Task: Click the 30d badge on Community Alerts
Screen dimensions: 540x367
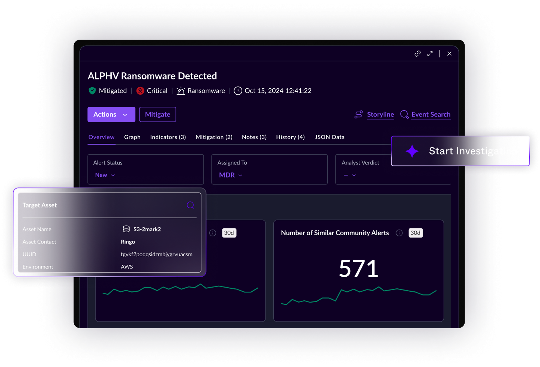Action: pos(415,233)
